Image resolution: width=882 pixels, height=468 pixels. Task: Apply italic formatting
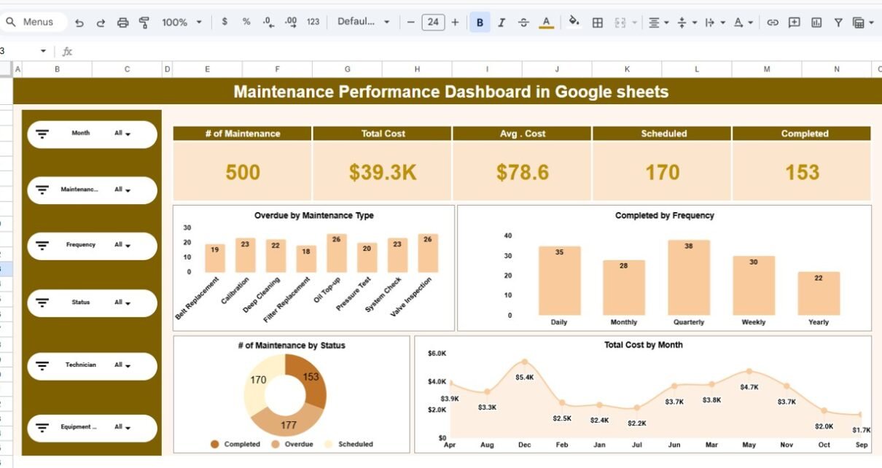click(502, 23)
